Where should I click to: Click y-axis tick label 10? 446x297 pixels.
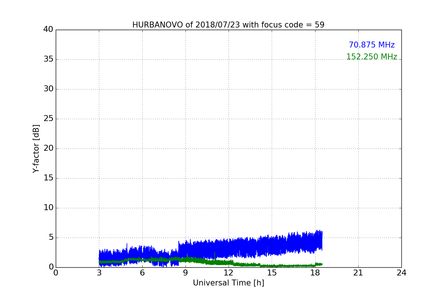click(x=48, y=208)
